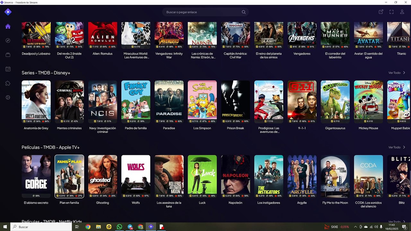Click the "Fly Me to the Moon" title

(335, 203)
